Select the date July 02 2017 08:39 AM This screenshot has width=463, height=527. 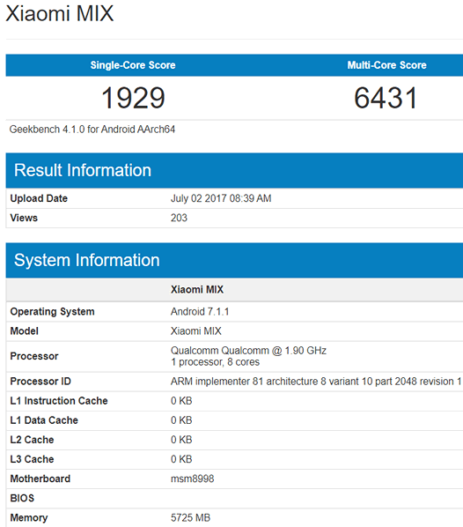[x=221, y=198]
